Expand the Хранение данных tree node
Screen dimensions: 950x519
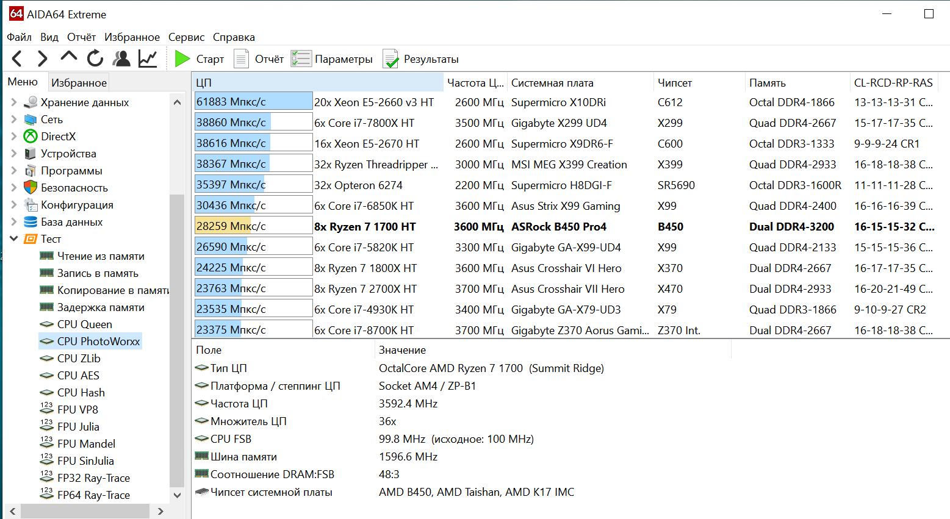(x=13, y=102)
